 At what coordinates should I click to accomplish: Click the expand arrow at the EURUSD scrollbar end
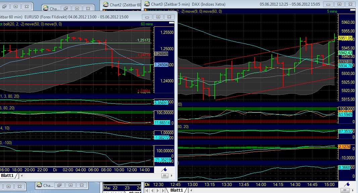[171, 176]
